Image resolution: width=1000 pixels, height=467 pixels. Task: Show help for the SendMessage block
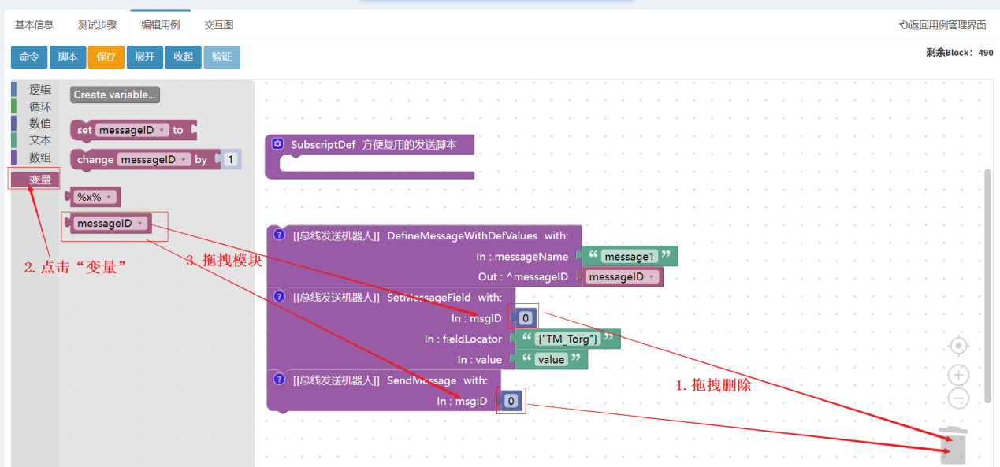(278, 380)
